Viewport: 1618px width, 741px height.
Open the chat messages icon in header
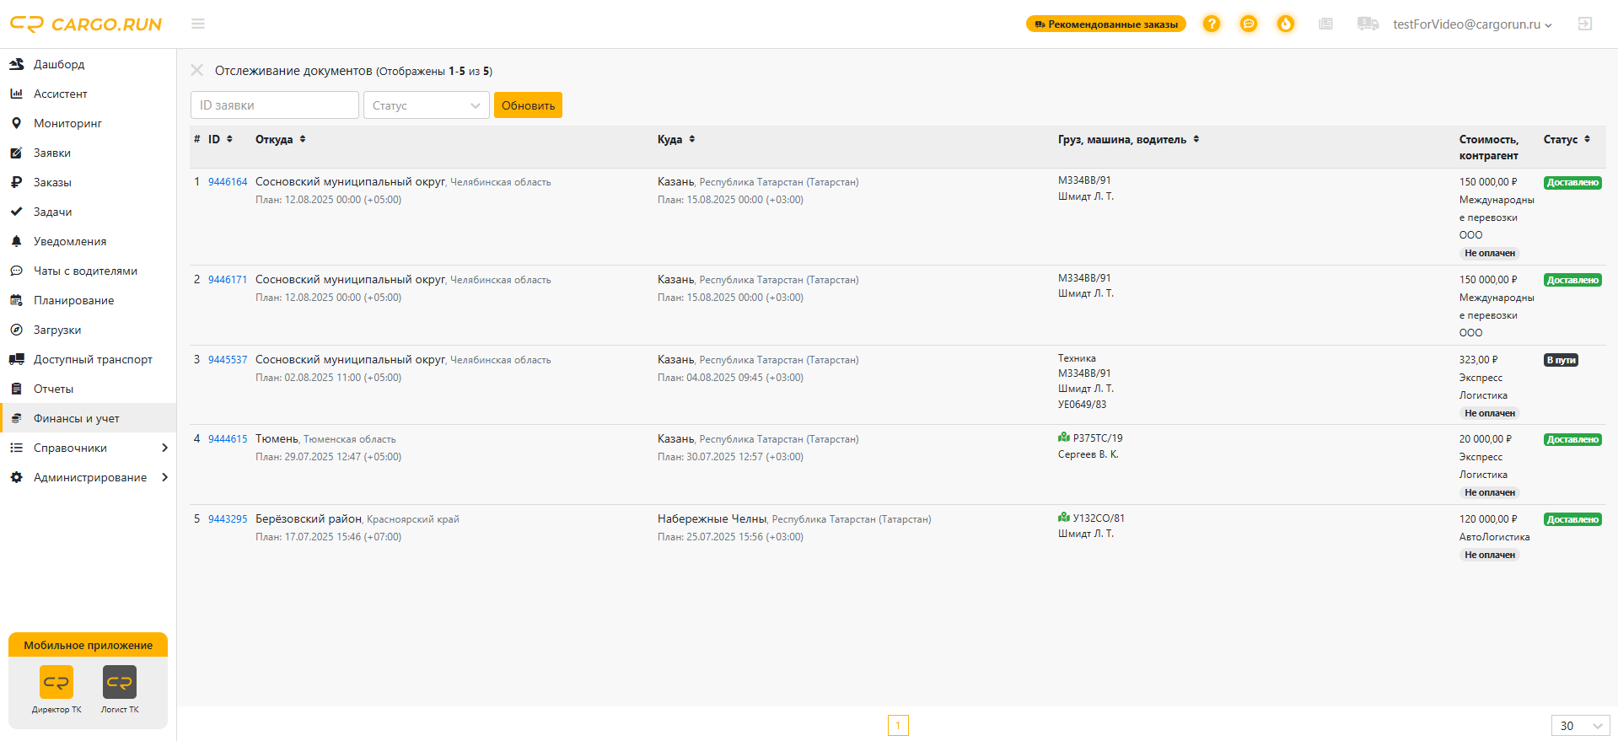(1248, 24)
